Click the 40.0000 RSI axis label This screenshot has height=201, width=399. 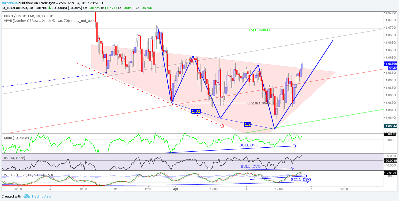(391, 165)
